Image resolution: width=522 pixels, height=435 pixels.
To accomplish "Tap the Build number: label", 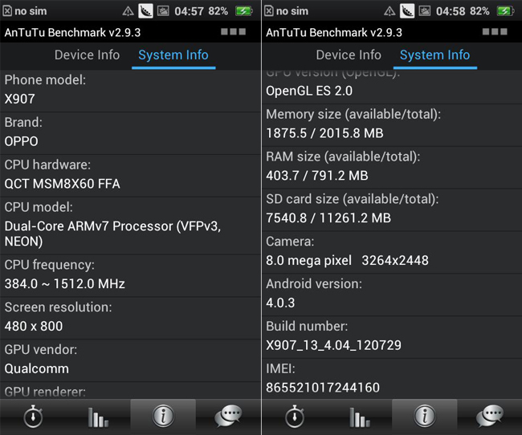I will coord(307,326).
